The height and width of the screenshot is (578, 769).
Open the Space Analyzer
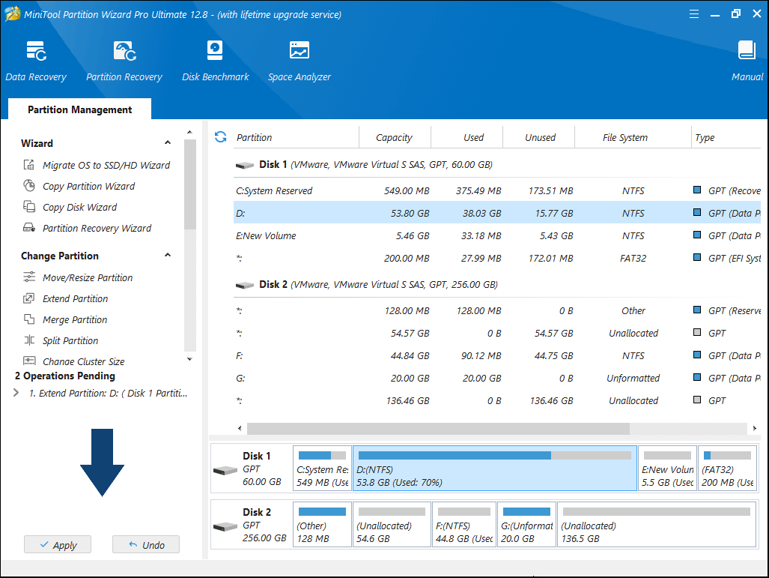tap(299, 60)
